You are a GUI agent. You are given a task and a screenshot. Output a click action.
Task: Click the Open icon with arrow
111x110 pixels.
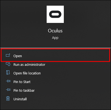[x=8, y=55]
